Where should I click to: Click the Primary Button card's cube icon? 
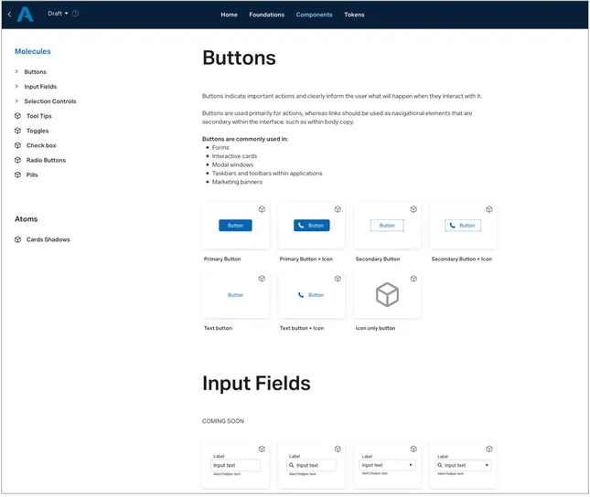[x=262, y=209]
